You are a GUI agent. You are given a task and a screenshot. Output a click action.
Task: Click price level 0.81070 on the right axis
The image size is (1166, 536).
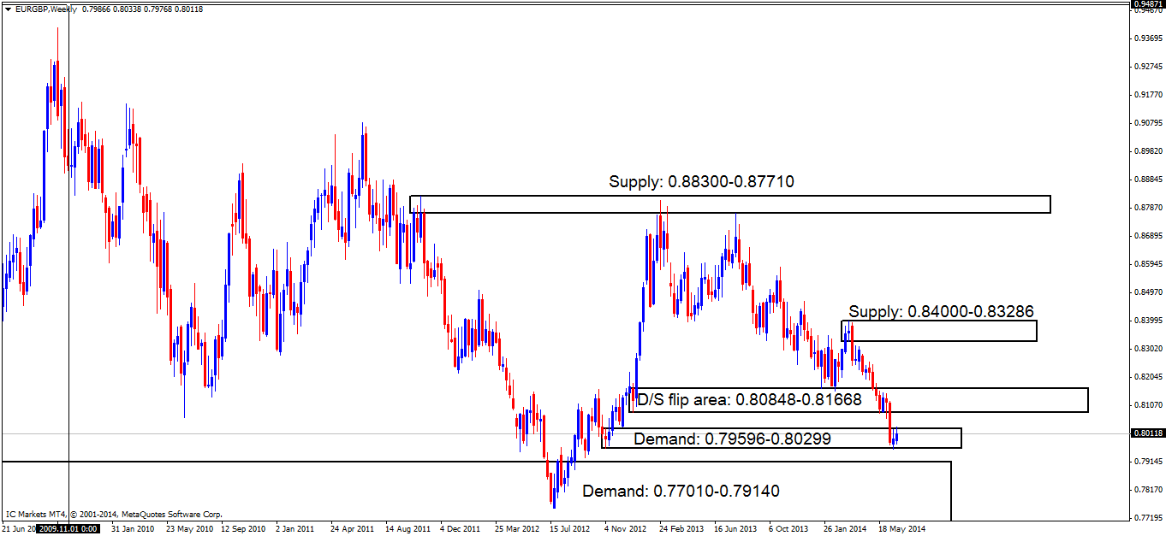[x=1146, y=405]
